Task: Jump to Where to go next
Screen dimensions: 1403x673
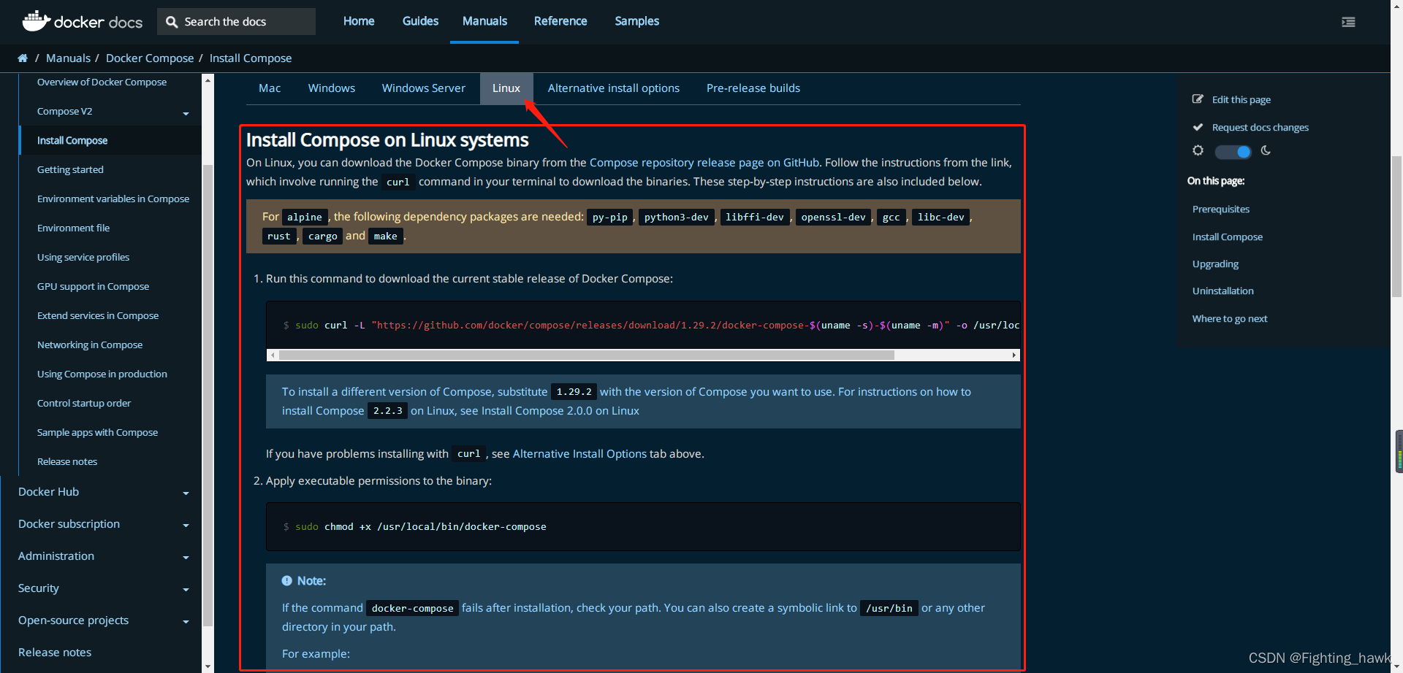Action: click(1230, 318)
